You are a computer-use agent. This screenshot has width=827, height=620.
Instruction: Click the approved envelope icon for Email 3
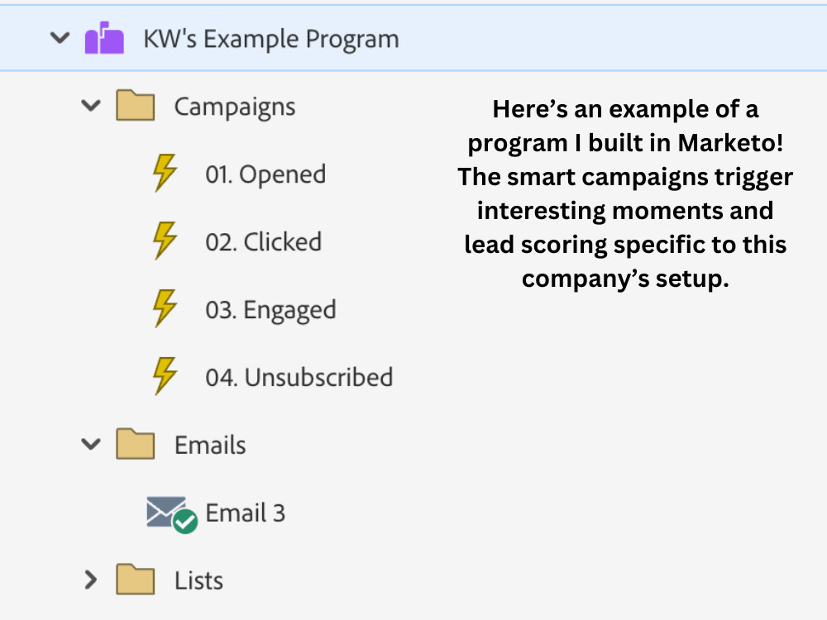point(172,514)
